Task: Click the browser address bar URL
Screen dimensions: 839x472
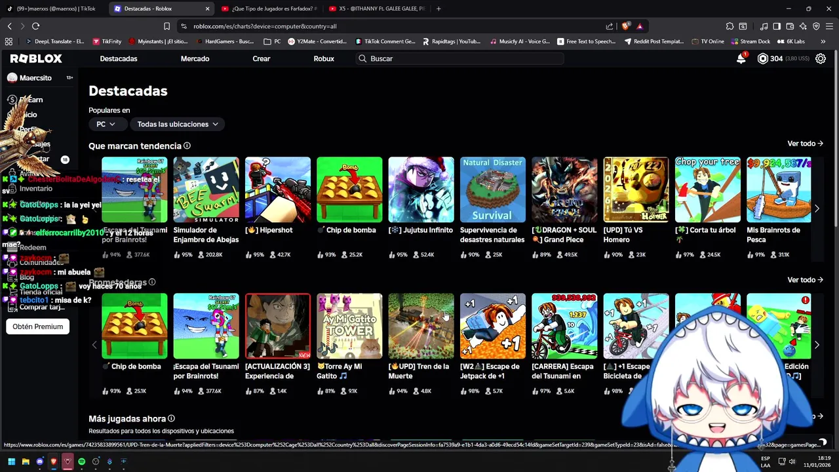Action: pyautogui.click(x=265, y=26)
